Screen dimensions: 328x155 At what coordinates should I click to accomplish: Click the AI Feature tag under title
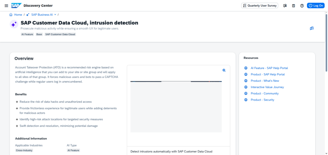click(x=27, y=34)
